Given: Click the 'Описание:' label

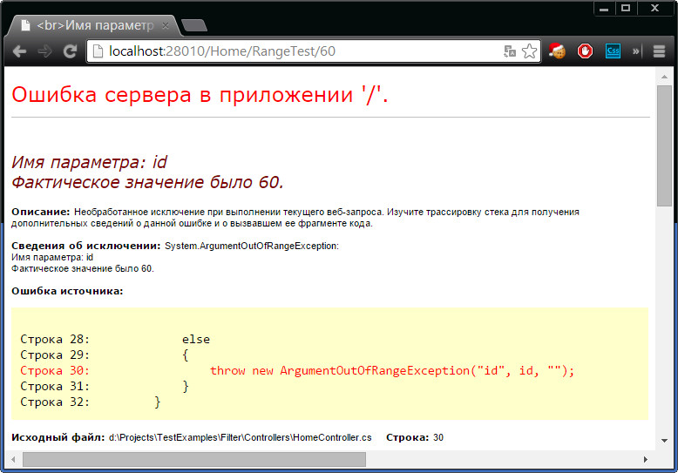Looking at the screenshot, I should pyautogui.click(x=41, y=212).
